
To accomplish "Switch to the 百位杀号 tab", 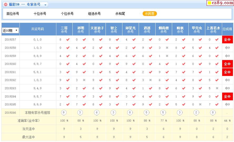I will (x=13, y=14).
